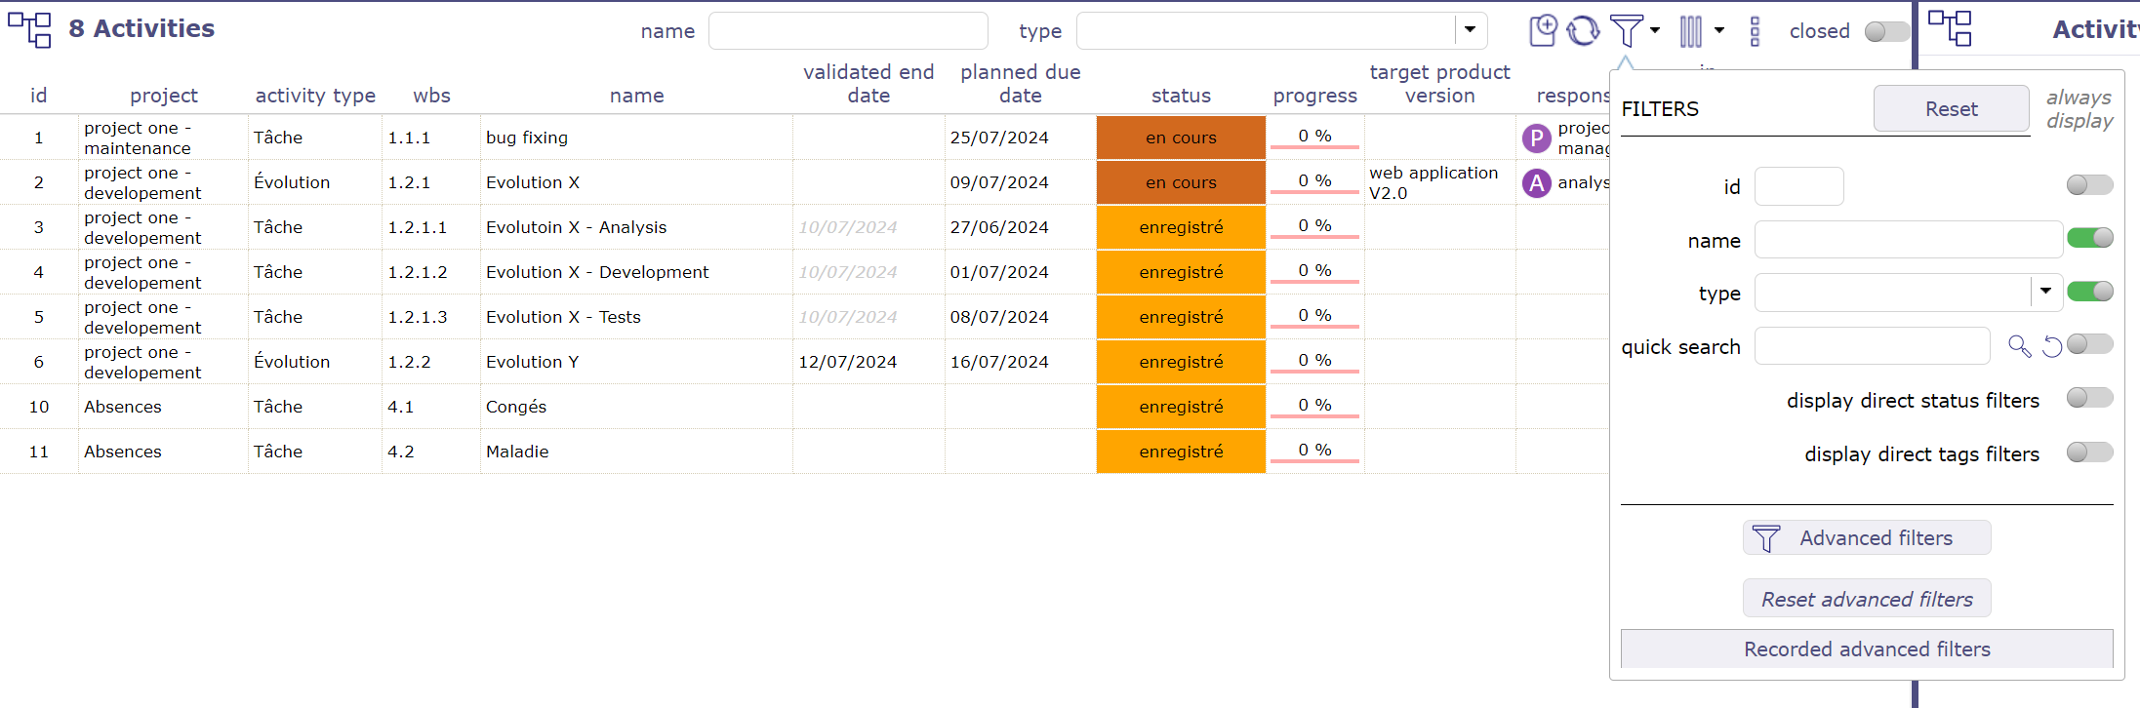
Task: Click the Congés activity name
Action: click(x=516, y=407)
